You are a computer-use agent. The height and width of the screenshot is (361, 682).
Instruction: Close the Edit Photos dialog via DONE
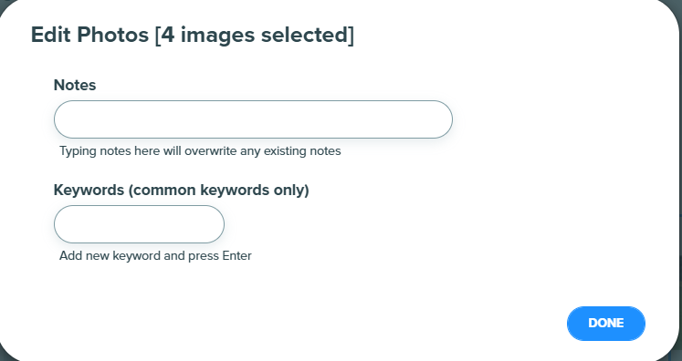606,324
